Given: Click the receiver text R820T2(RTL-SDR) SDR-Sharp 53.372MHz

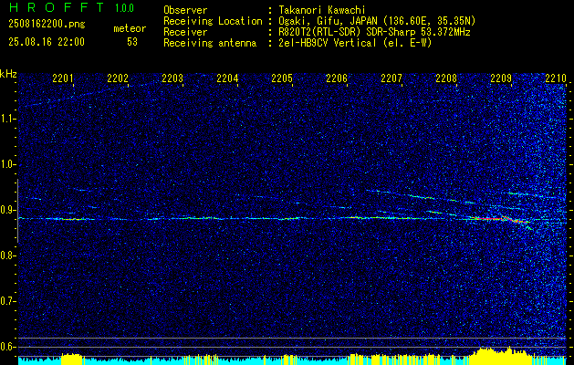Looking at the screenshot, I should (x=374, y=32).
